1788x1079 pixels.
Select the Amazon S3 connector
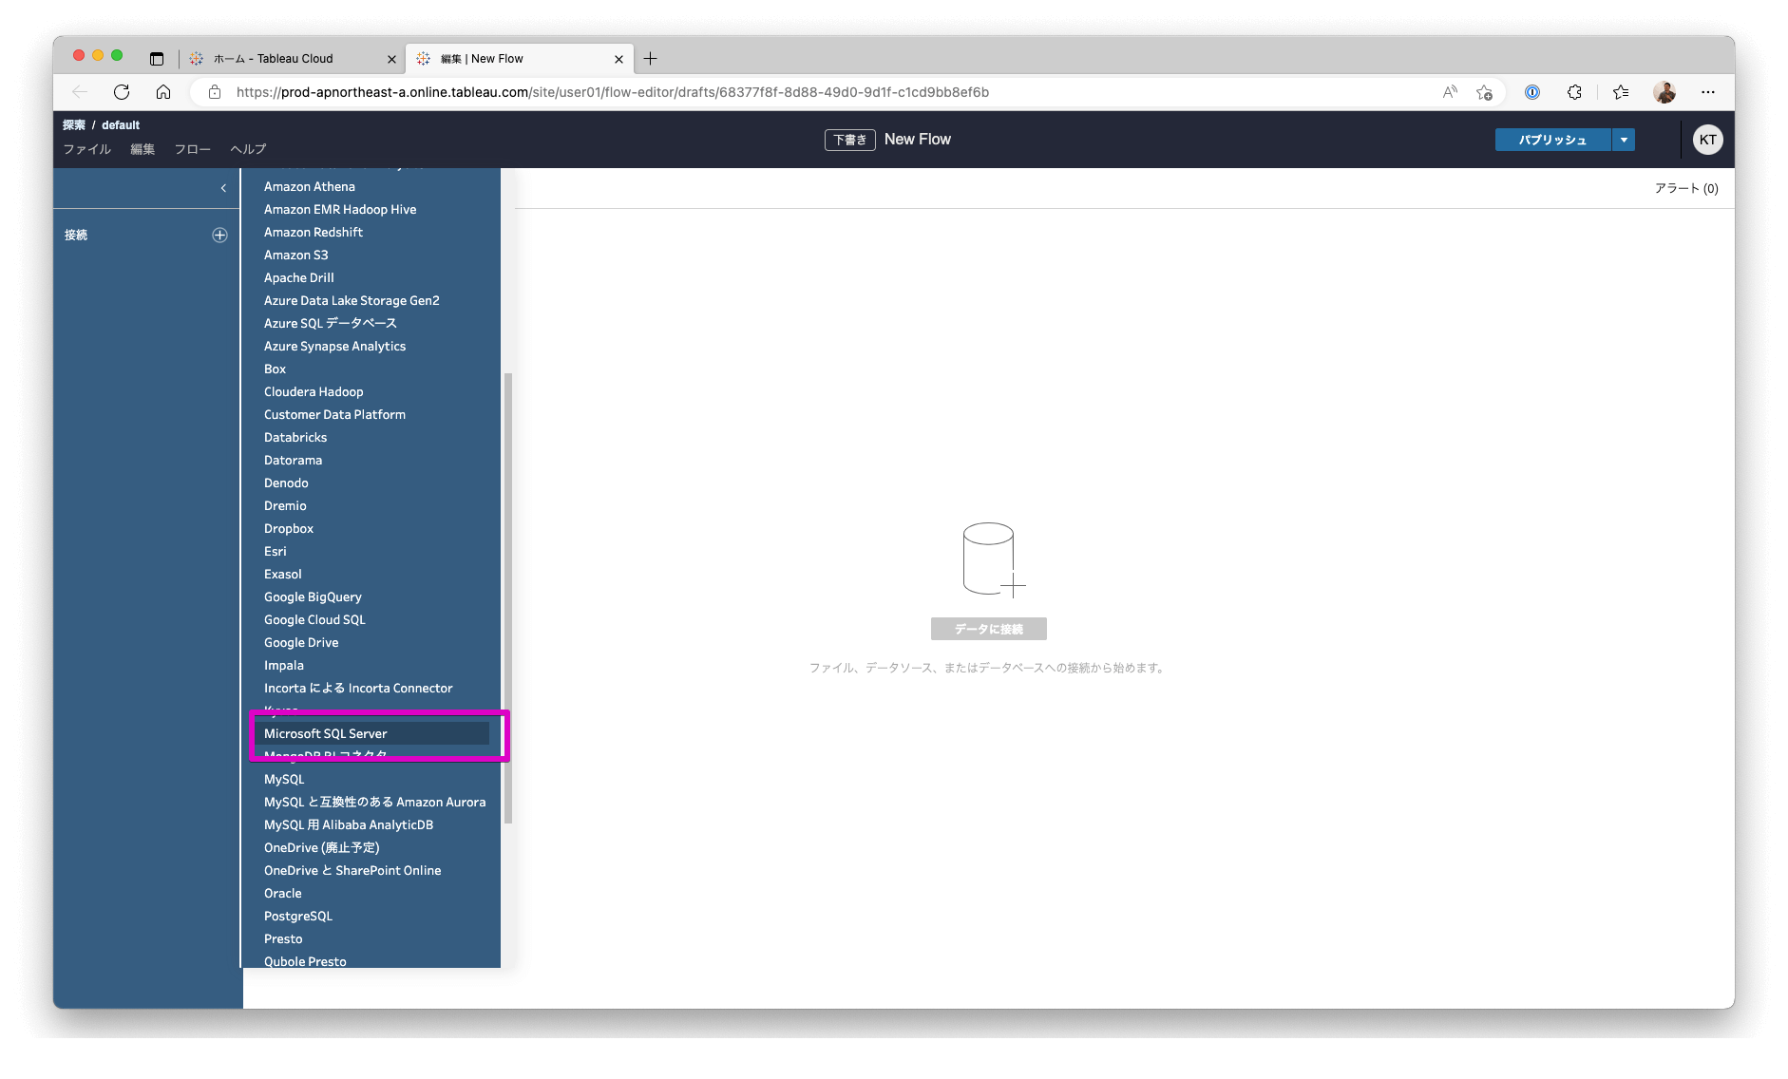[371, 255]
